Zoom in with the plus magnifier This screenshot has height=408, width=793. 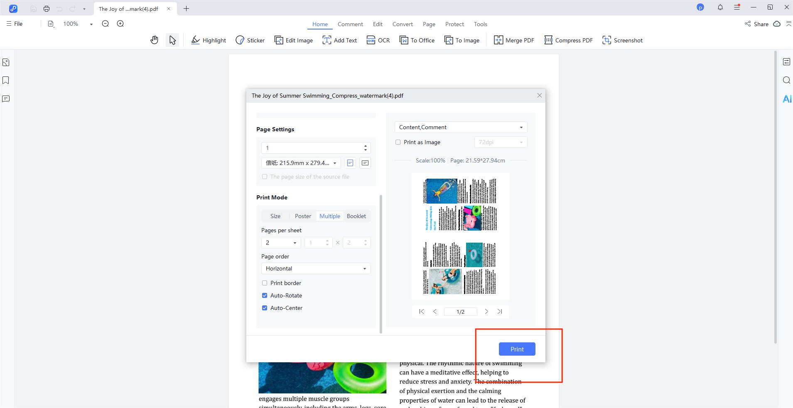pos(120,24)
